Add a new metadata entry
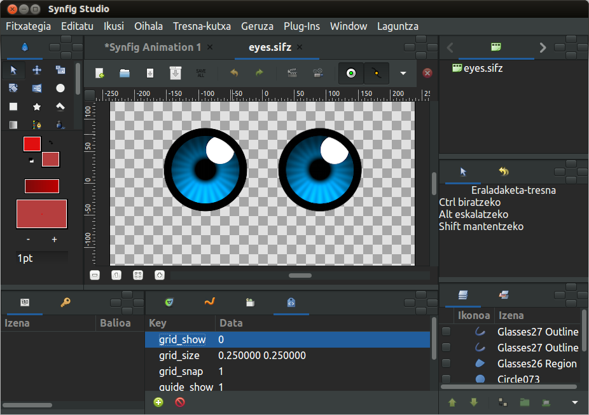589x415 pixels. [158, 402]
